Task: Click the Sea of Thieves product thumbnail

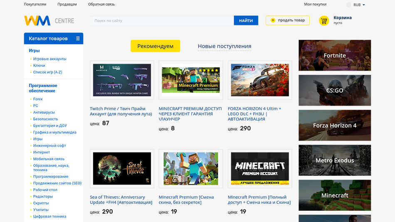Action: [x=122, y=169]
